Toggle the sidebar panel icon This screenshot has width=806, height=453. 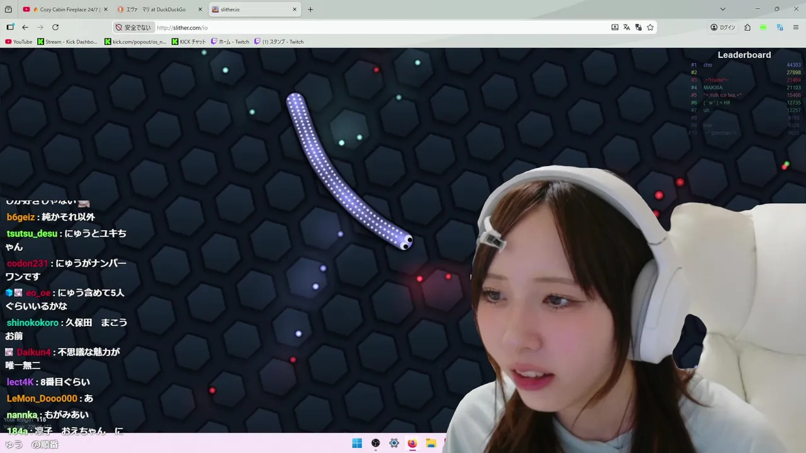click(10, 27)
